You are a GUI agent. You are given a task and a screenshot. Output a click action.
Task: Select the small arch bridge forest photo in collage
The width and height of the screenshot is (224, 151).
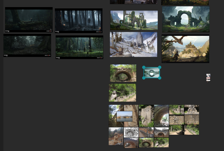tap(146, 142)
